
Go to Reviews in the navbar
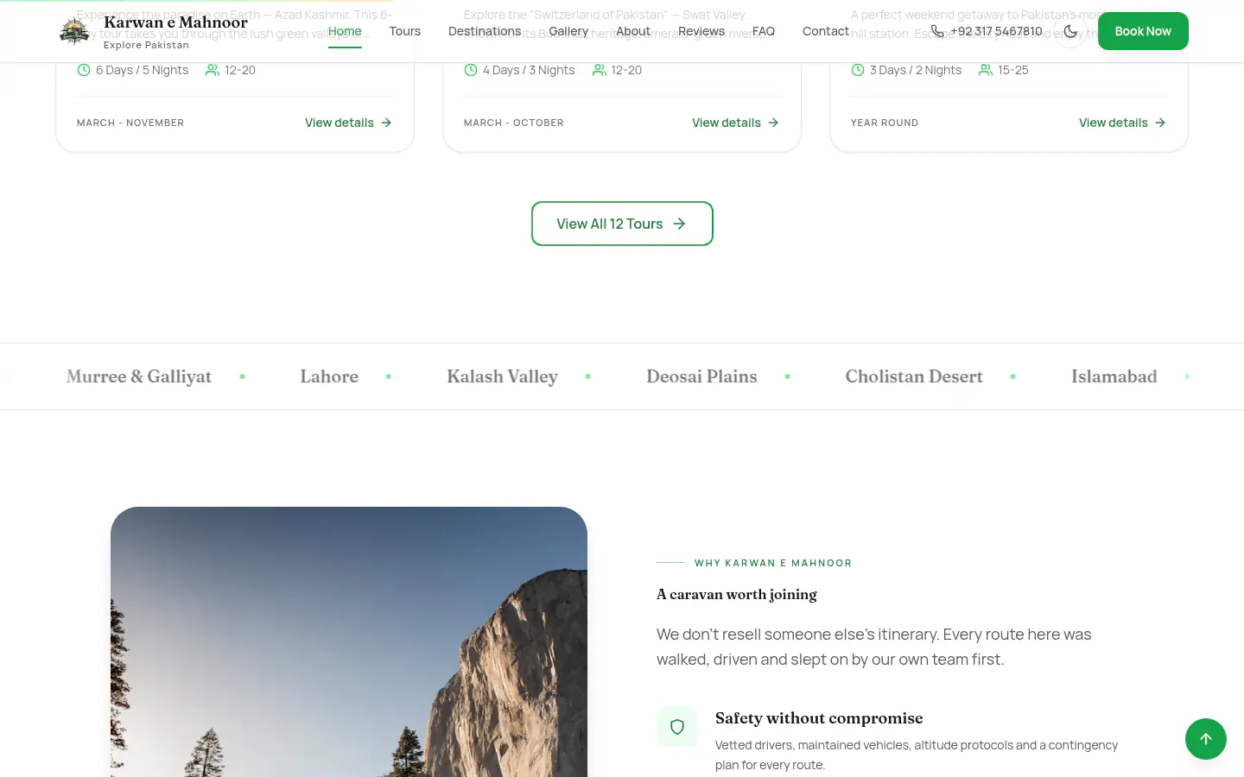[x=701, y=31]
